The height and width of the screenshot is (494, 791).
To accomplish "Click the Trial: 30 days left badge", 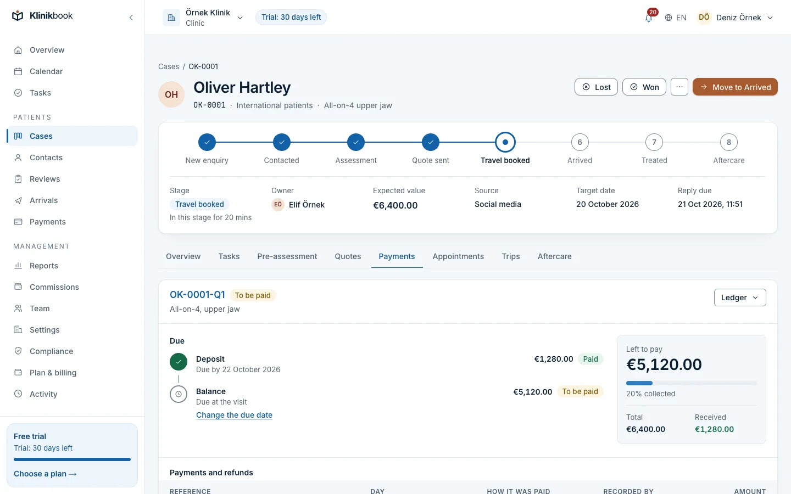I will (x=291, y=18).
